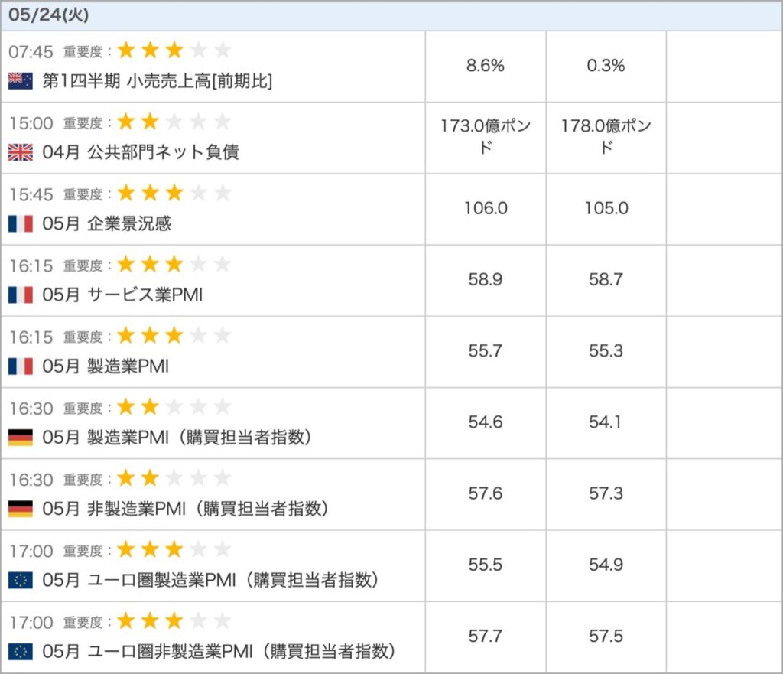Click the 07:45 time label
Image resolution: width=783 pixels, height=674 pixels.
(x=31, y=51)
